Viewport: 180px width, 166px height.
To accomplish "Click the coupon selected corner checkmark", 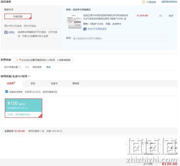I will tap(41, 116).
